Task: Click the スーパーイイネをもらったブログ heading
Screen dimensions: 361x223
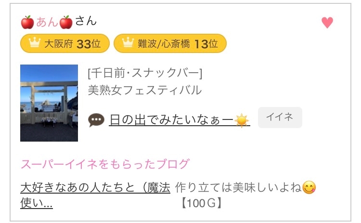Action: click(x=105, y=164)
